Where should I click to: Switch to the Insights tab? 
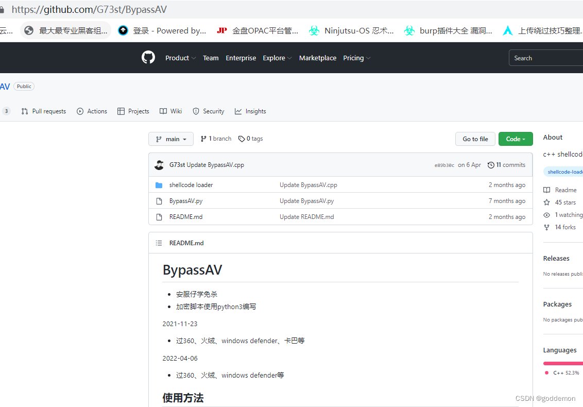pyautogui.click(x=251, y=111)
